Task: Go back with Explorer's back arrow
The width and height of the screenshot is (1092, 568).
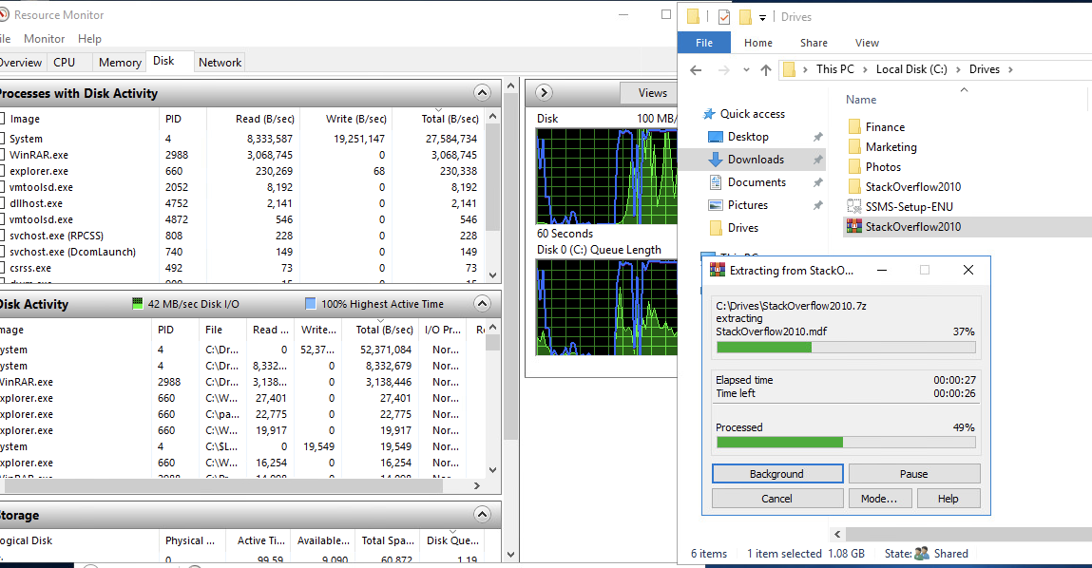Action: [x=696, y=69]
